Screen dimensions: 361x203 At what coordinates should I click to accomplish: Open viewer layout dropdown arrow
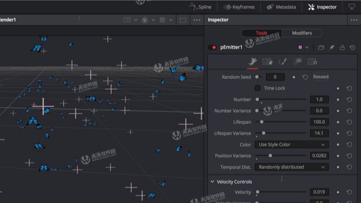136,20
